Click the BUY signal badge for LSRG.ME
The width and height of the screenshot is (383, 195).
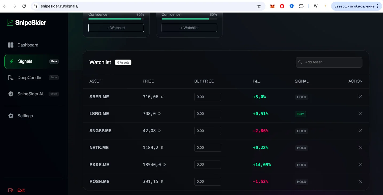[301, 114]
